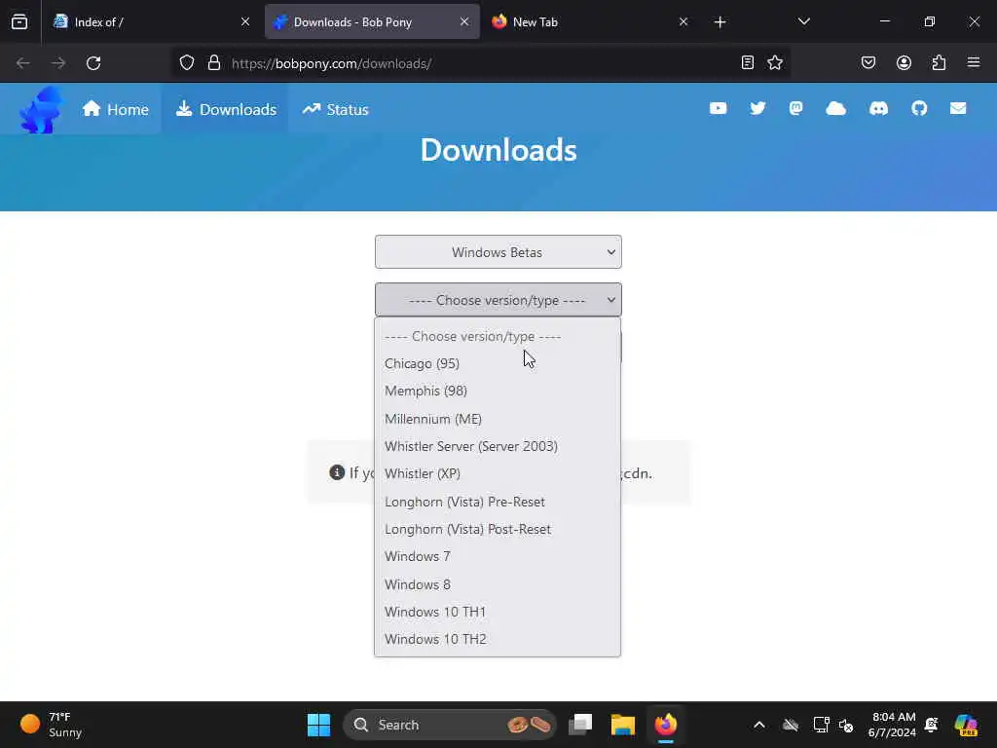This screenshot has width=997, height=748.
Task: Open the clock showing 8:04 AM
Action: coord(892,725)
